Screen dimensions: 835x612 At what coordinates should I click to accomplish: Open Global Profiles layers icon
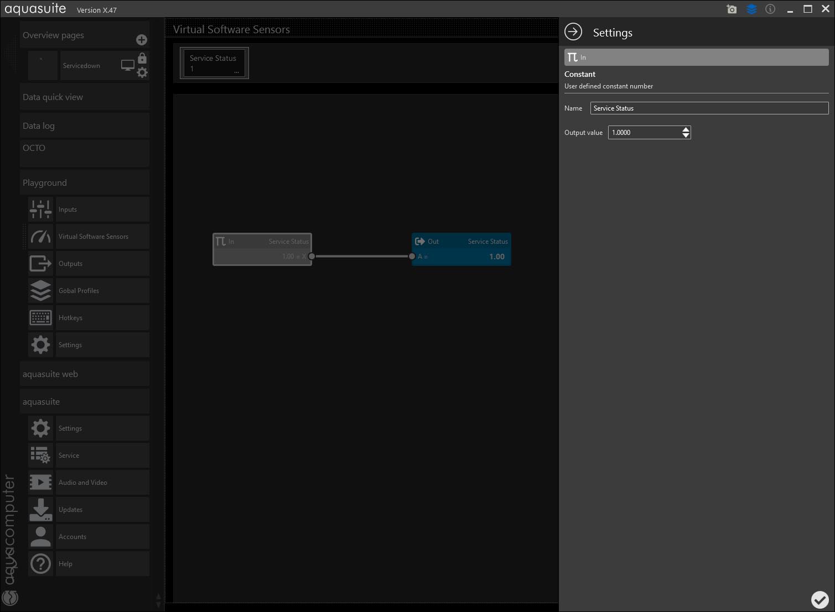coord(40,291)
